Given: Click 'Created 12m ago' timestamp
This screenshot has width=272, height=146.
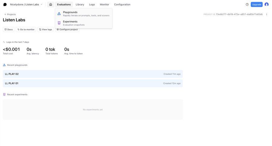Looking at the screenshot, I should [x=172, y=83].
